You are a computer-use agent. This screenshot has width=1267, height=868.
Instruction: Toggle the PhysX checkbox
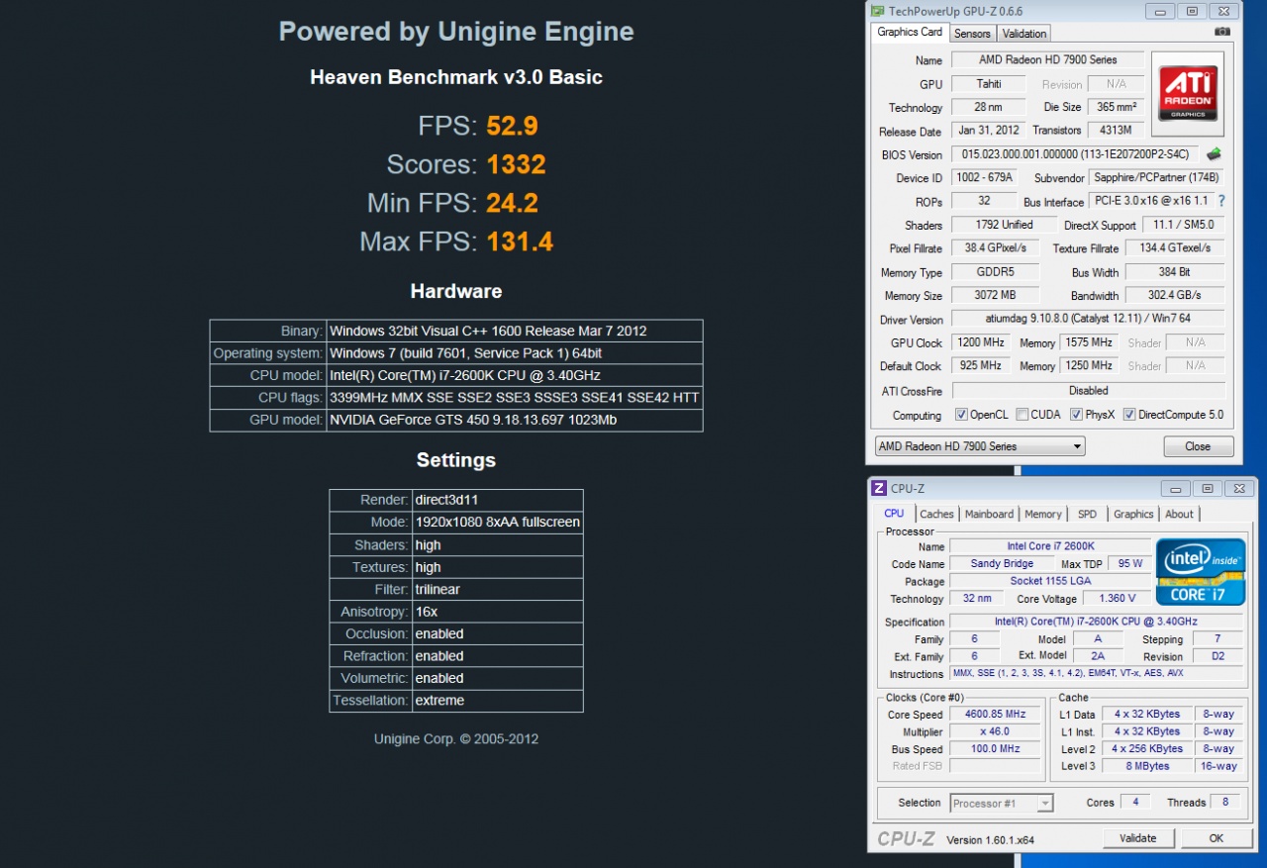coord(1076,415)
